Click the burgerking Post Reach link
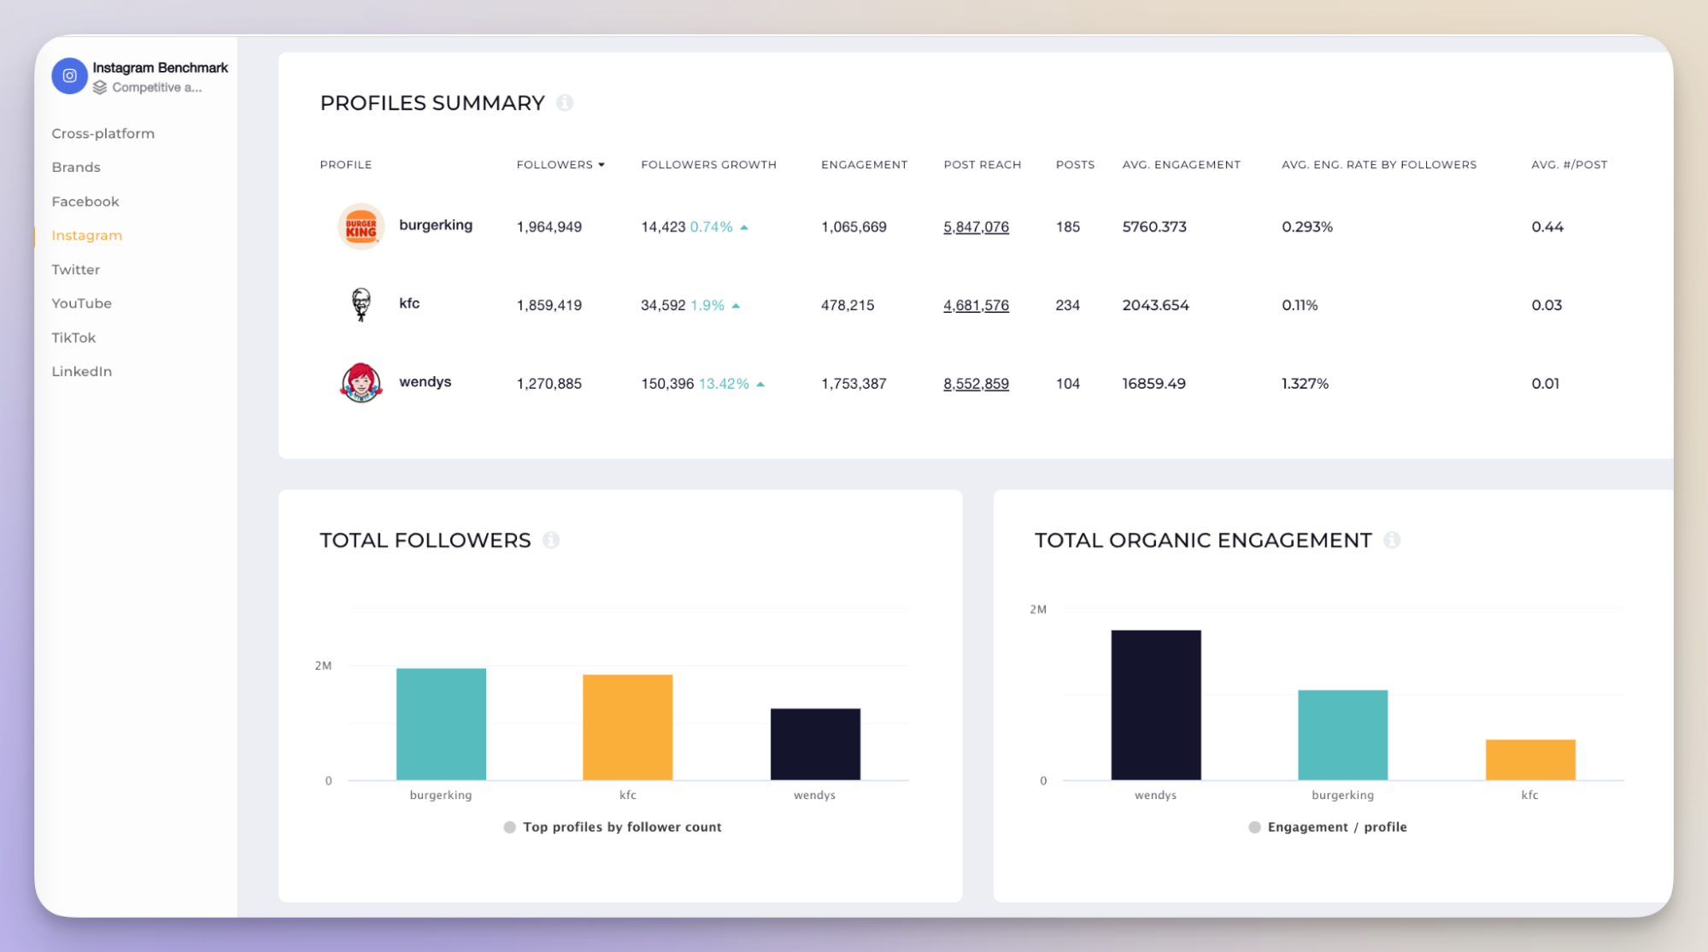Screen dimensions: 1708x952 click(976, 227)
